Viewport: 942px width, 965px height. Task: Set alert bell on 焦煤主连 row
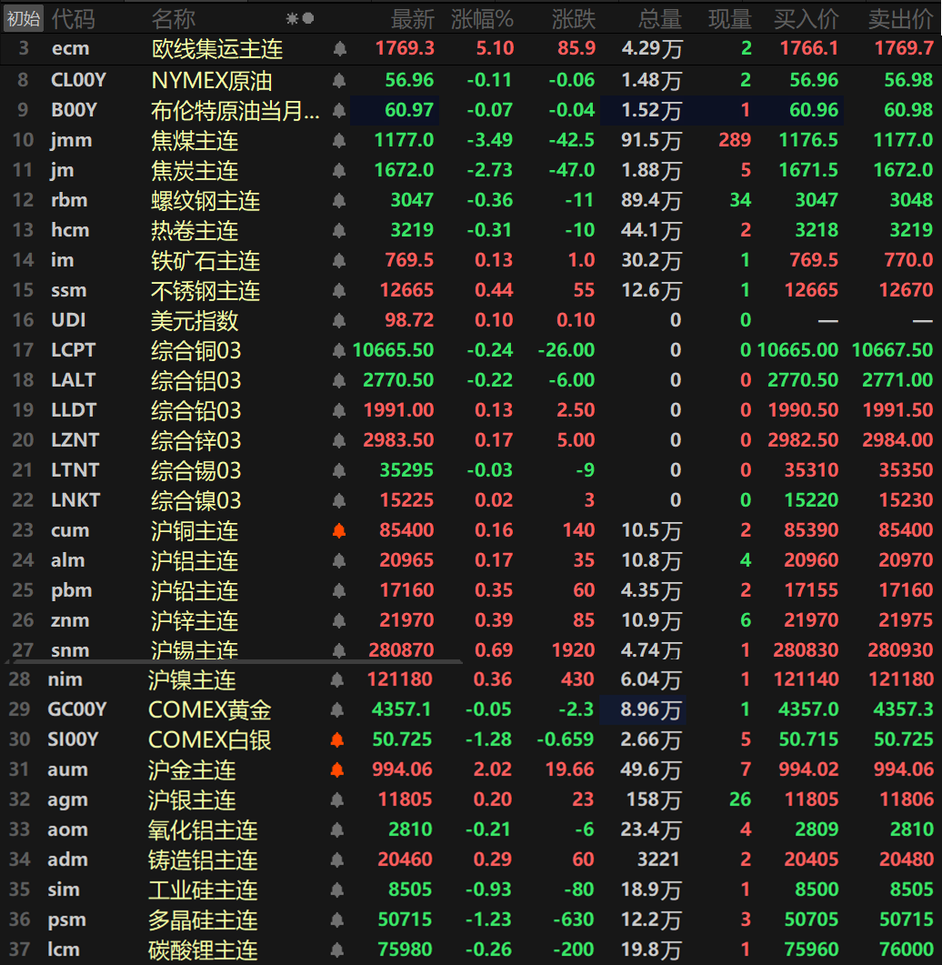[339, 140]
